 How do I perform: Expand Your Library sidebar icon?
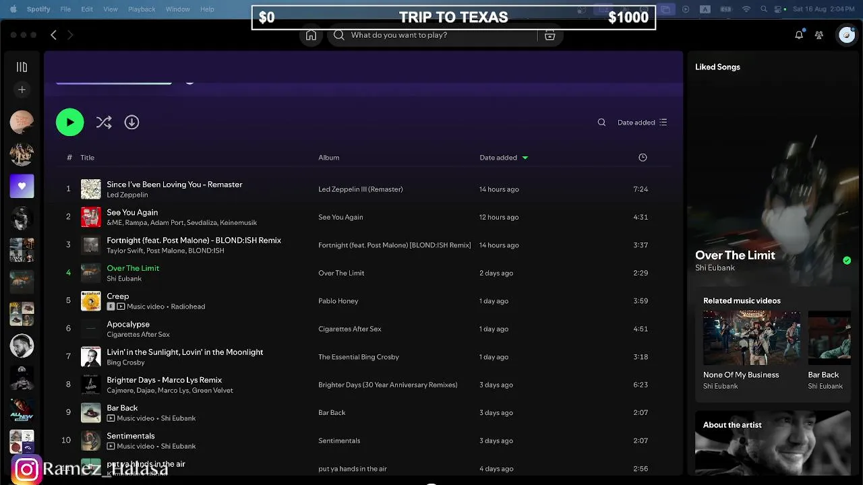22,67
